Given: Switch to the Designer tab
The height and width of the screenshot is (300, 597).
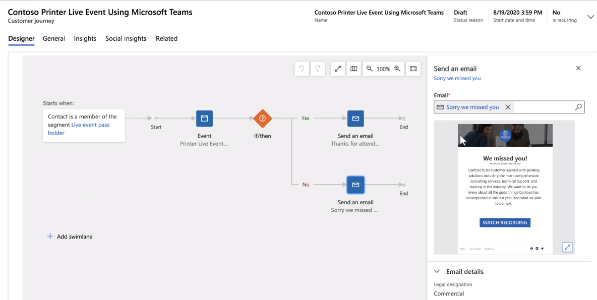Looking at the screenshot, I should (x=21, y=38).
